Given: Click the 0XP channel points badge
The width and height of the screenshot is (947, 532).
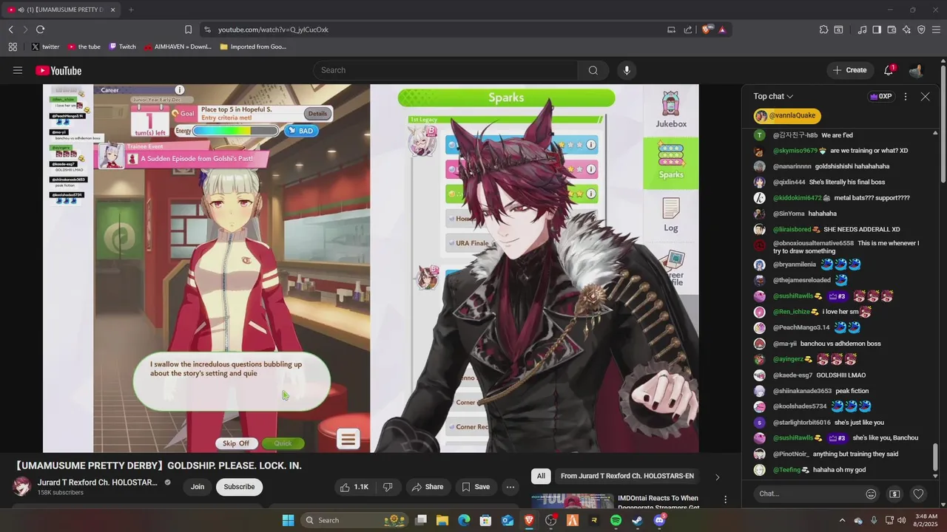Looking at the screenshot, I should 880,97.
